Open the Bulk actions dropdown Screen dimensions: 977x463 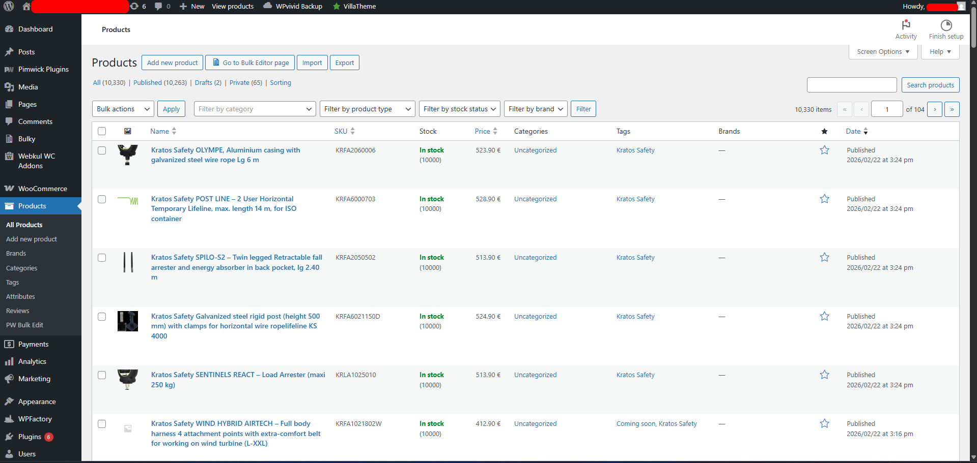coord(123,109)
